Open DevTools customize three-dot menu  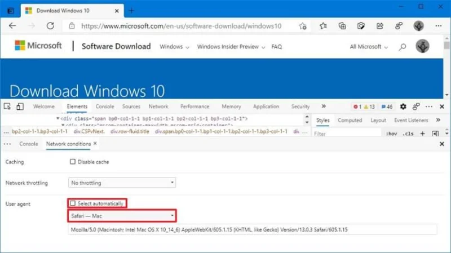pyautogui.click(x=429, y=106)
